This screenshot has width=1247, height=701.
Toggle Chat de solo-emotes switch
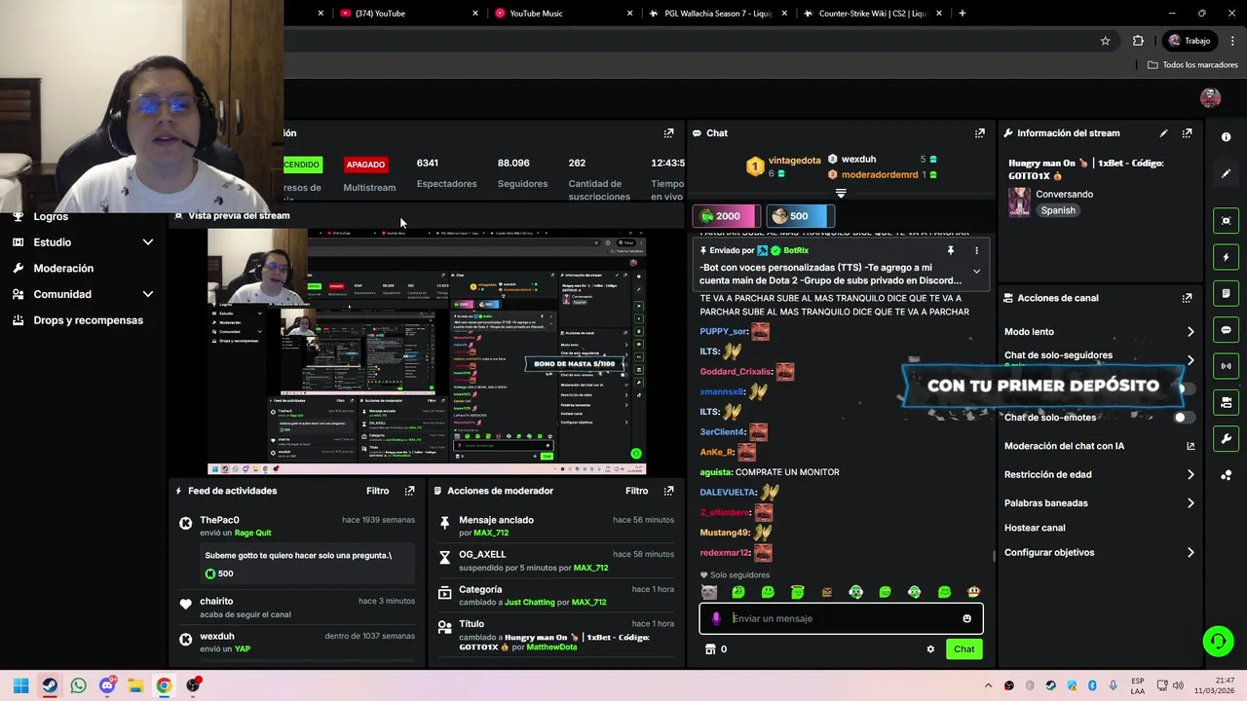pyautogui.click(x=1185, y=418)
